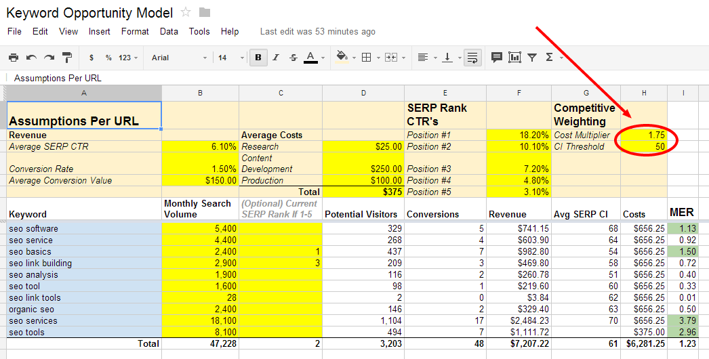
Task: Click the redo arrow icon
Action: [49, 58]
